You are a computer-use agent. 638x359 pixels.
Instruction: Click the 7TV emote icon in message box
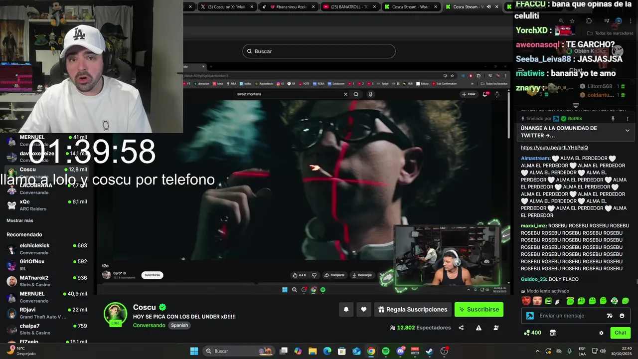tap(609, 316)
